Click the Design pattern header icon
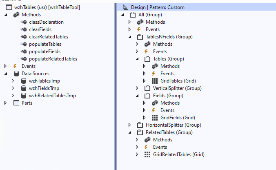The width and height of the screenshot is (276, 170). tap(125, 7)
